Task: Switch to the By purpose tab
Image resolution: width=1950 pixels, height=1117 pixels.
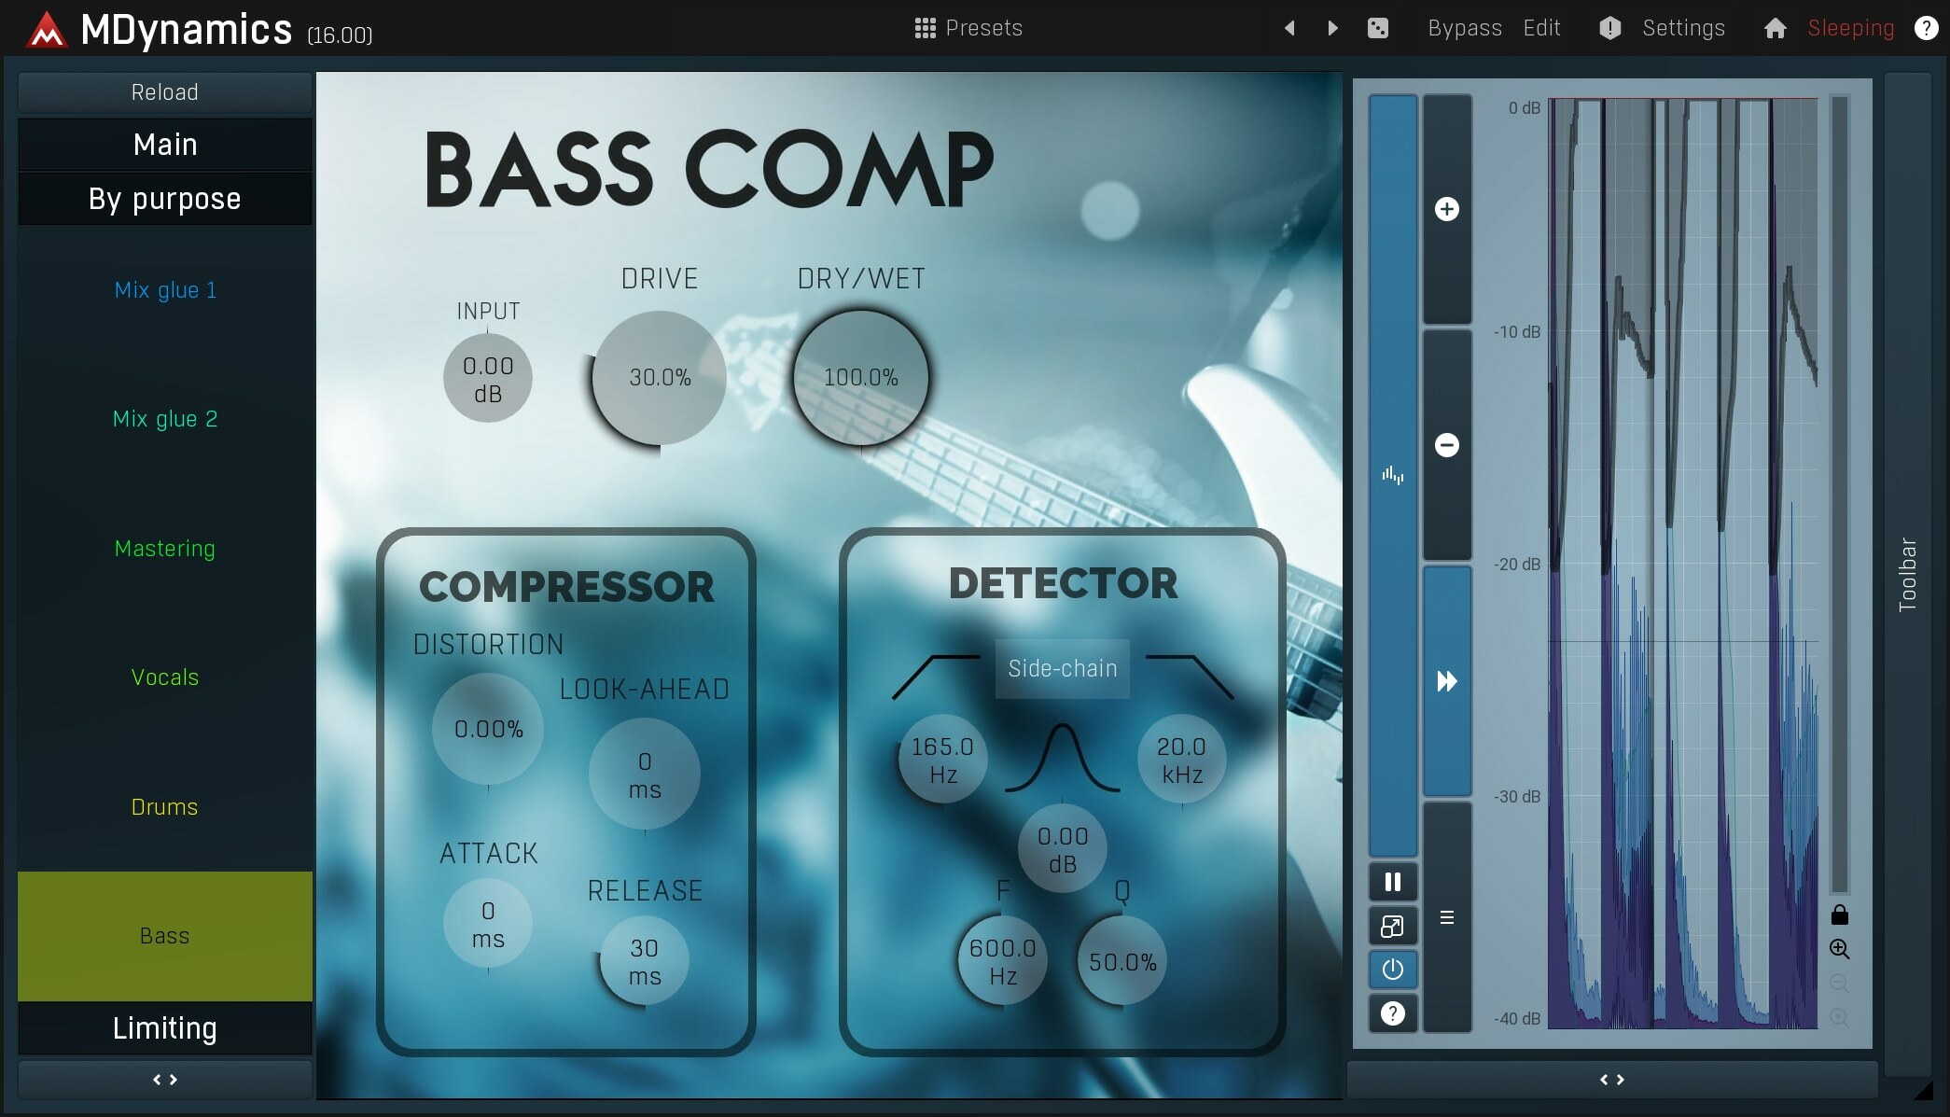Action: point(164,198)
